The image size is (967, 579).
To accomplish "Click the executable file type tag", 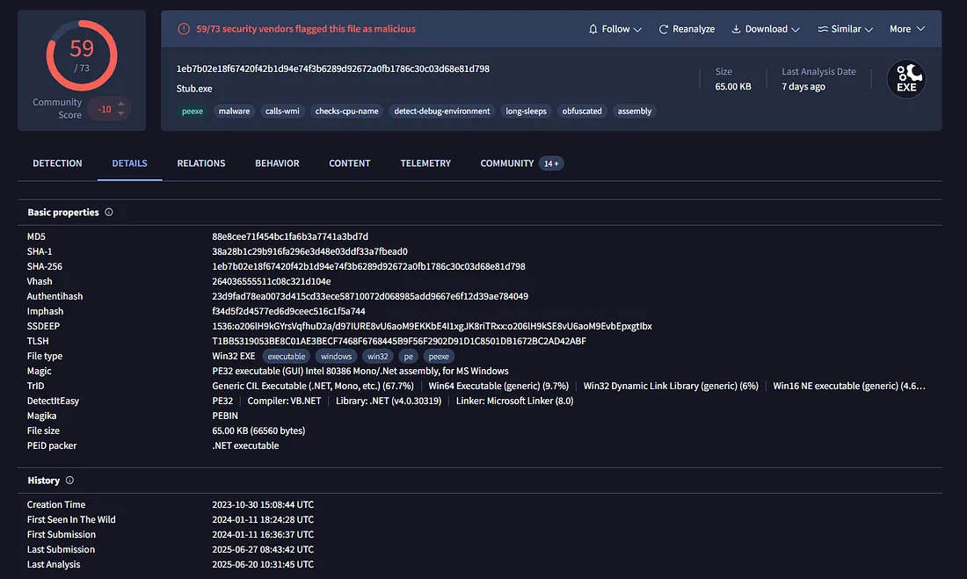I will 287,357.
